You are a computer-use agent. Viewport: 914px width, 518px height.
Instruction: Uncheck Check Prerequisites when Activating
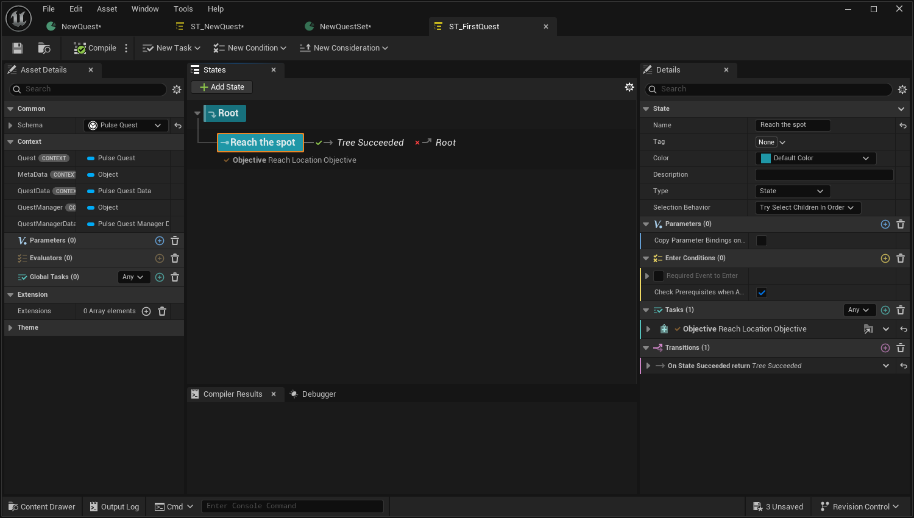[x=762, y=293]
